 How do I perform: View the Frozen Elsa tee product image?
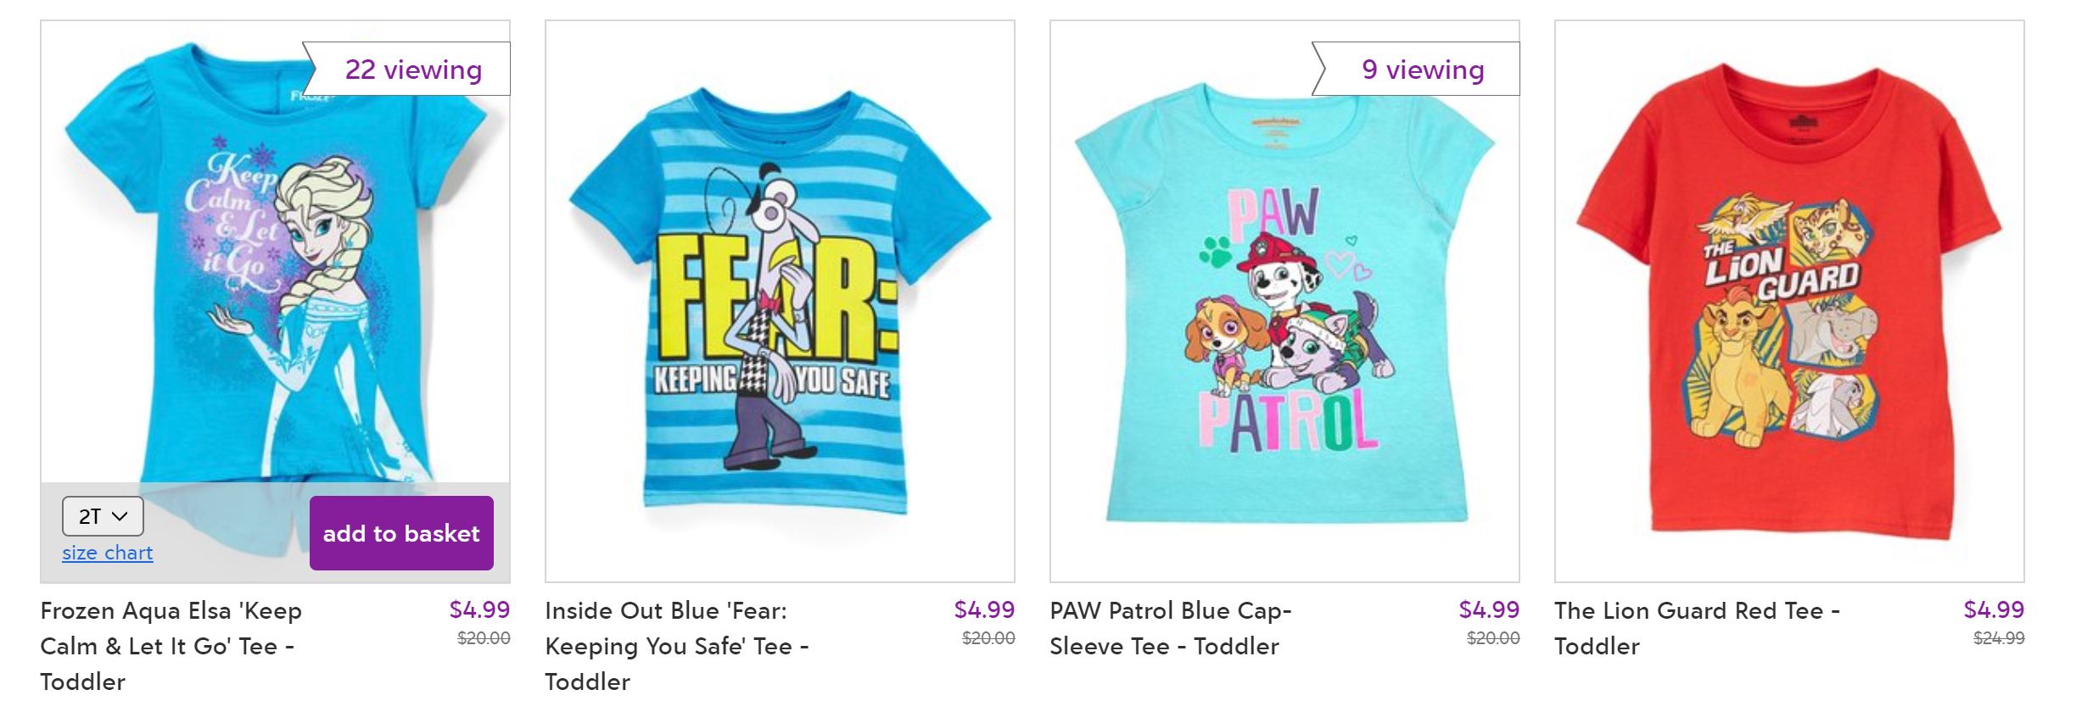coord(275,280)
